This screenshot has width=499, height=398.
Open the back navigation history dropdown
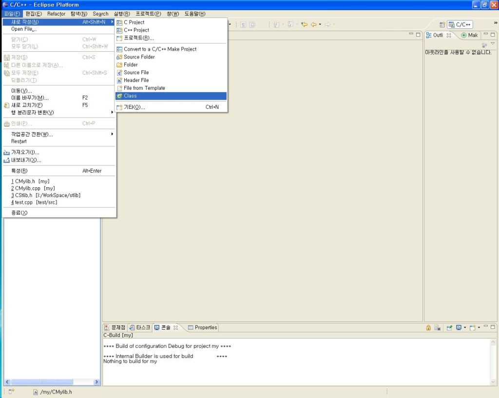[320, 24]
